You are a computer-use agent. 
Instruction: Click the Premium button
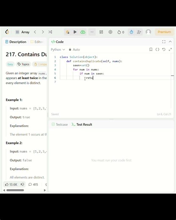coord(164,32)
